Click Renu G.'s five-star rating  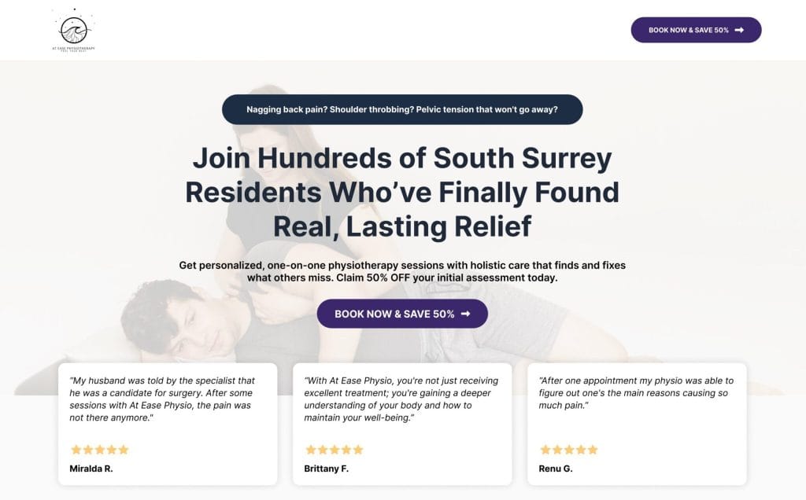coord(568,450)
